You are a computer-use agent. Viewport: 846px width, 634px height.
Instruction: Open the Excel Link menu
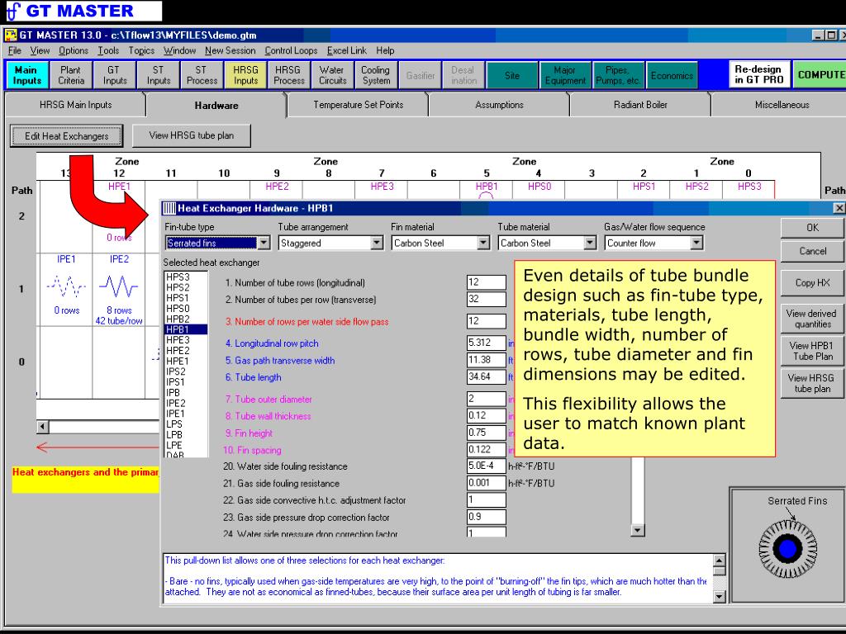tap(346, 50)
